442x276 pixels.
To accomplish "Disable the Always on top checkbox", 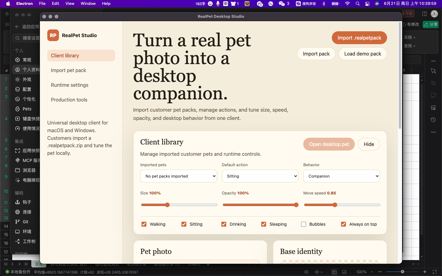I will click(x=343, y=224).
